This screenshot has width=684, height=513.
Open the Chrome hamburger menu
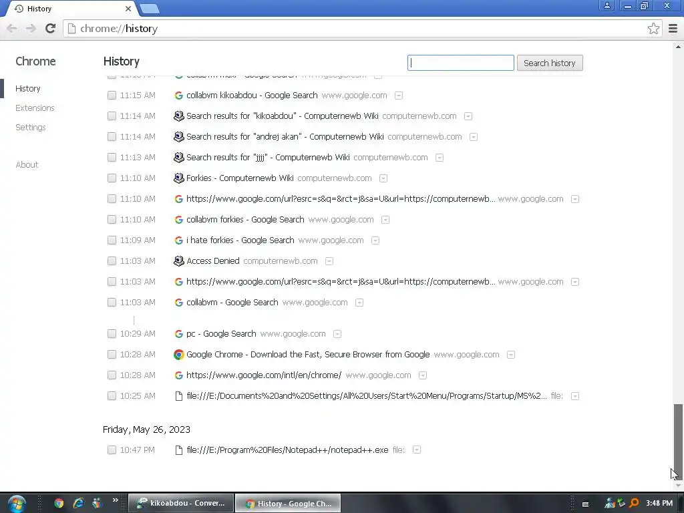click(673, 28)
